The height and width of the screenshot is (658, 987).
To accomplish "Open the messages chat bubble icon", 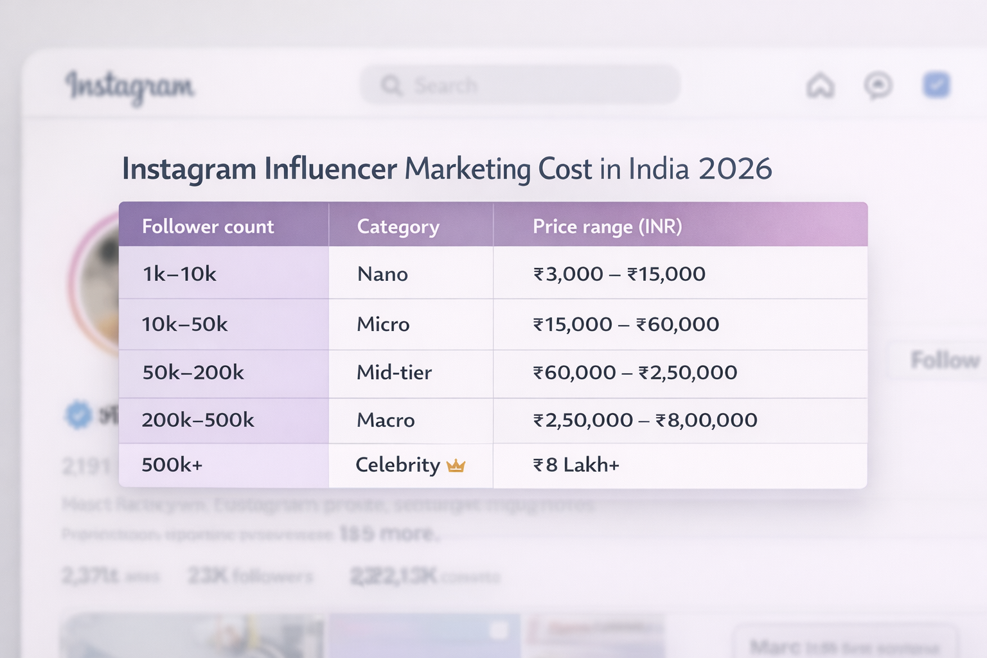I will pos(878,85).
